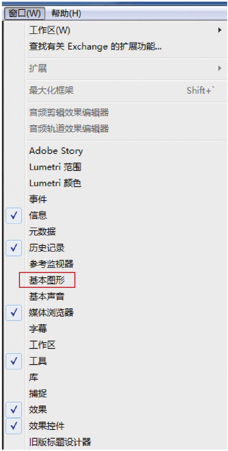Uncheck the 媒体浏览器 checkmark
Image resolution: width=228 pixels, height=451 pixels.
click(14, 312)
